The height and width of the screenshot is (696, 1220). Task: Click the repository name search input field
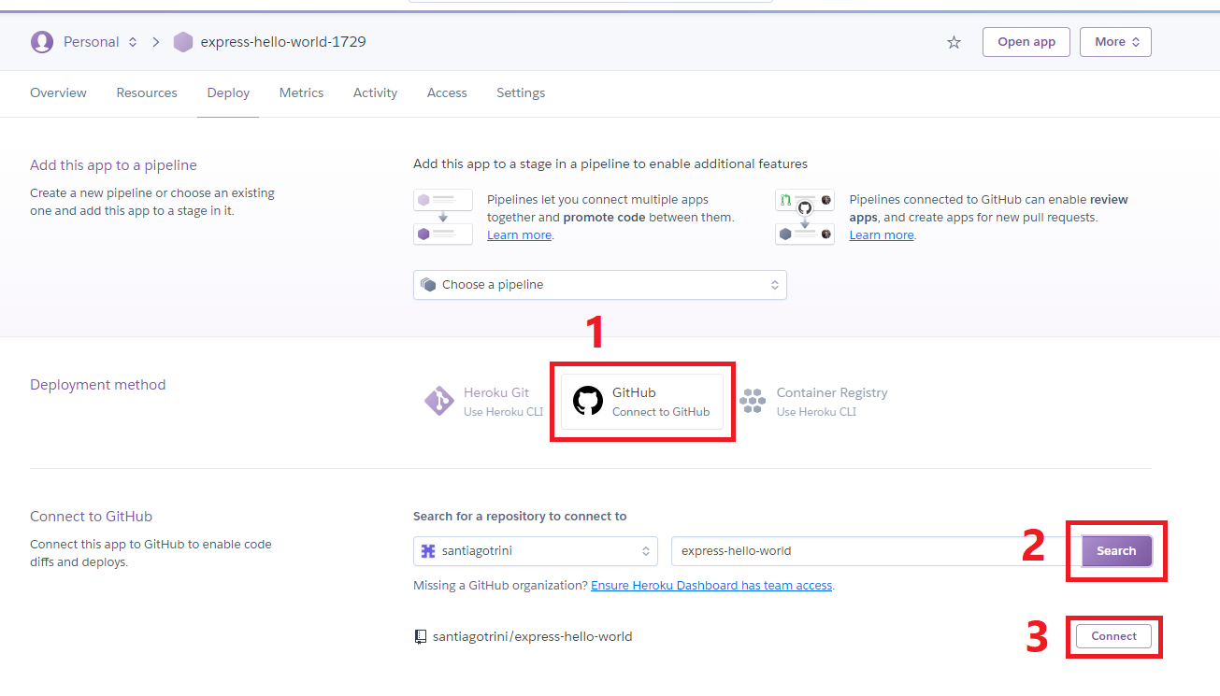[876, 551]
